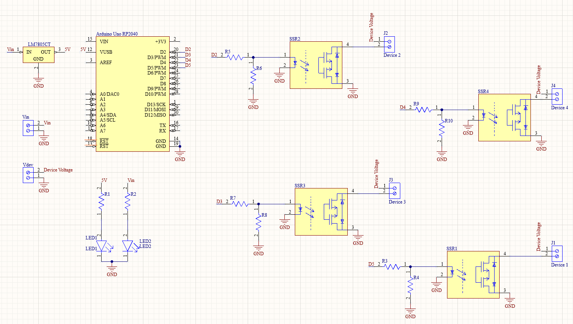Click the D4 net label beside R9
The height and width of the screenshot is (324, 573).
[403, 107]
